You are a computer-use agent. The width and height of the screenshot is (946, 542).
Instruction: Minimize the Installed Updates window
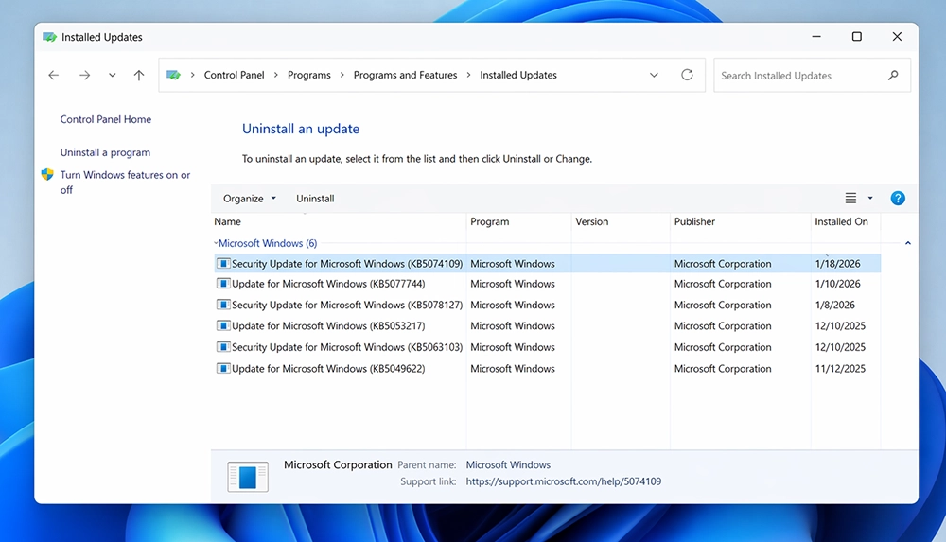(x=816, y=37)
